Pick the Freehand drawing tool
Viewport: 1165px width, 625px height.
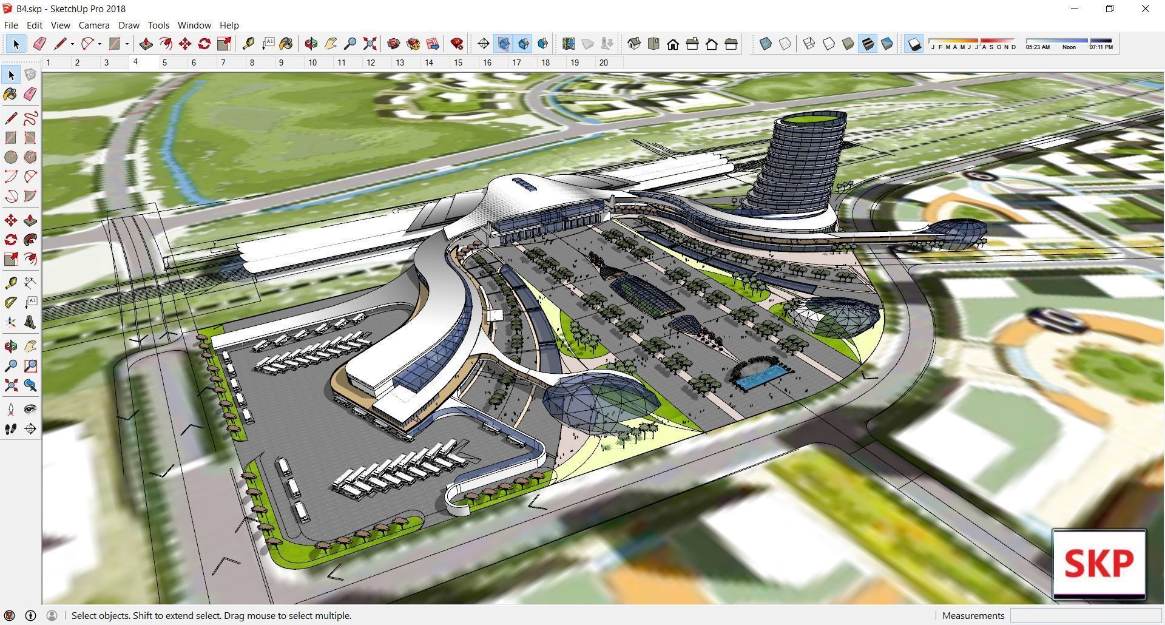click(x=30, y=118)
